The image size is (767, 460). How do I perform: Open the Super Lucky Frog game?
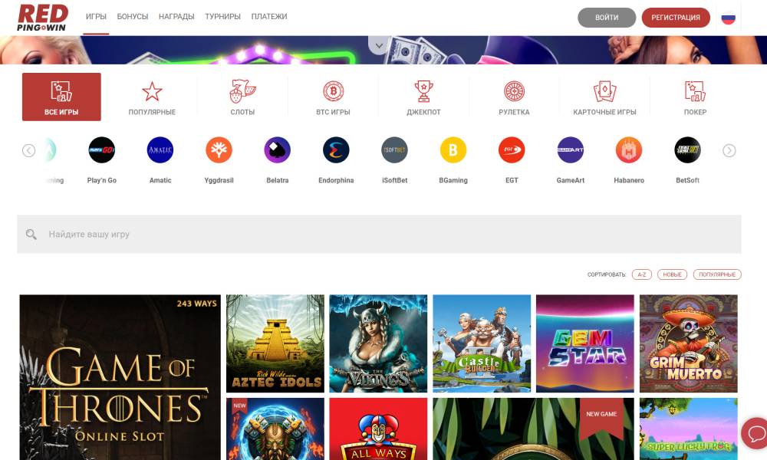[688, 429]
